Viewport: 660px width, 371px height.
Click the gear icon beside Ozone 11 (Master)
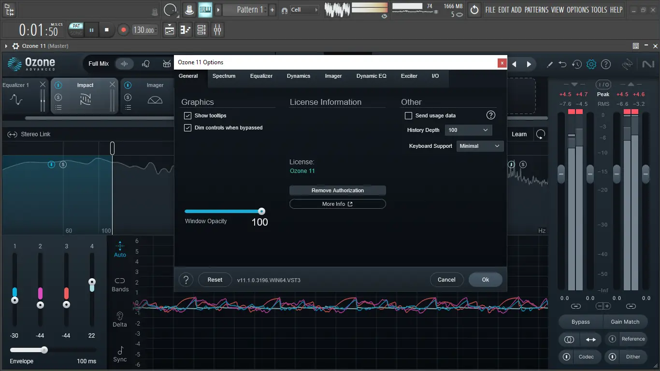pos(15,46)
